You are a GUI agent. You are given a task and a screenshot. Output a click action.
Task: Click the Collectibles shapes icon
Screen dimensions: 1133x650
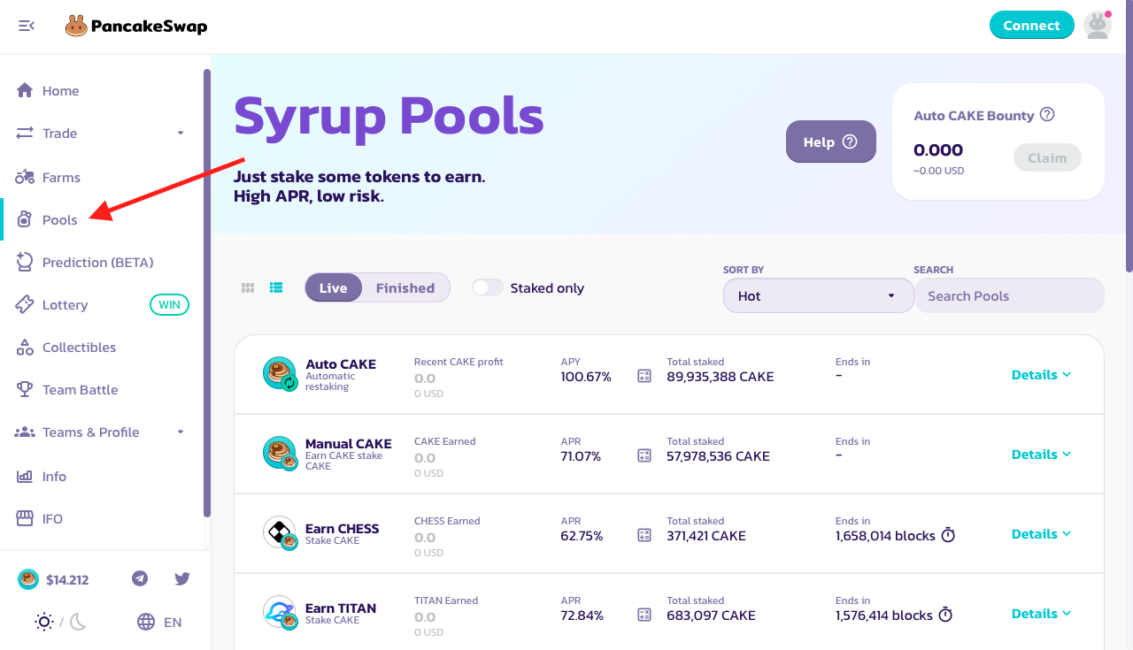[25, 347]
